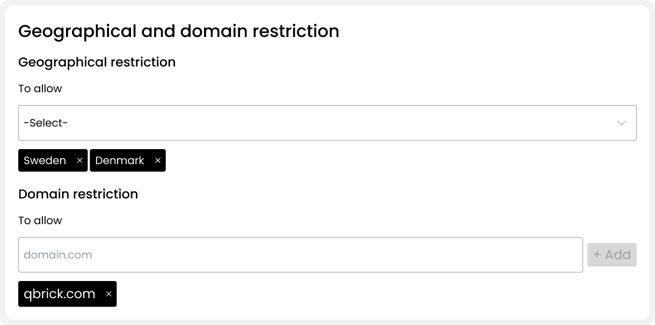
Task: Select the Sweden tag chip
Action: coord(45,160)
